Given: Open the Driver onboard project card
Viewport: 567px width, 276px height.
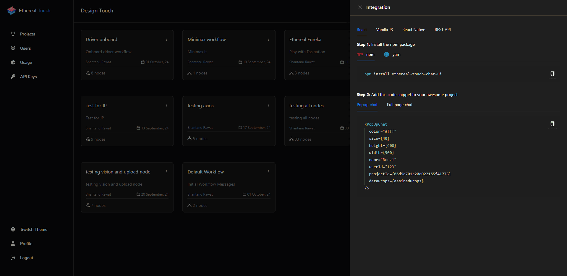Looking at the screenshot, I should point(127,55).
